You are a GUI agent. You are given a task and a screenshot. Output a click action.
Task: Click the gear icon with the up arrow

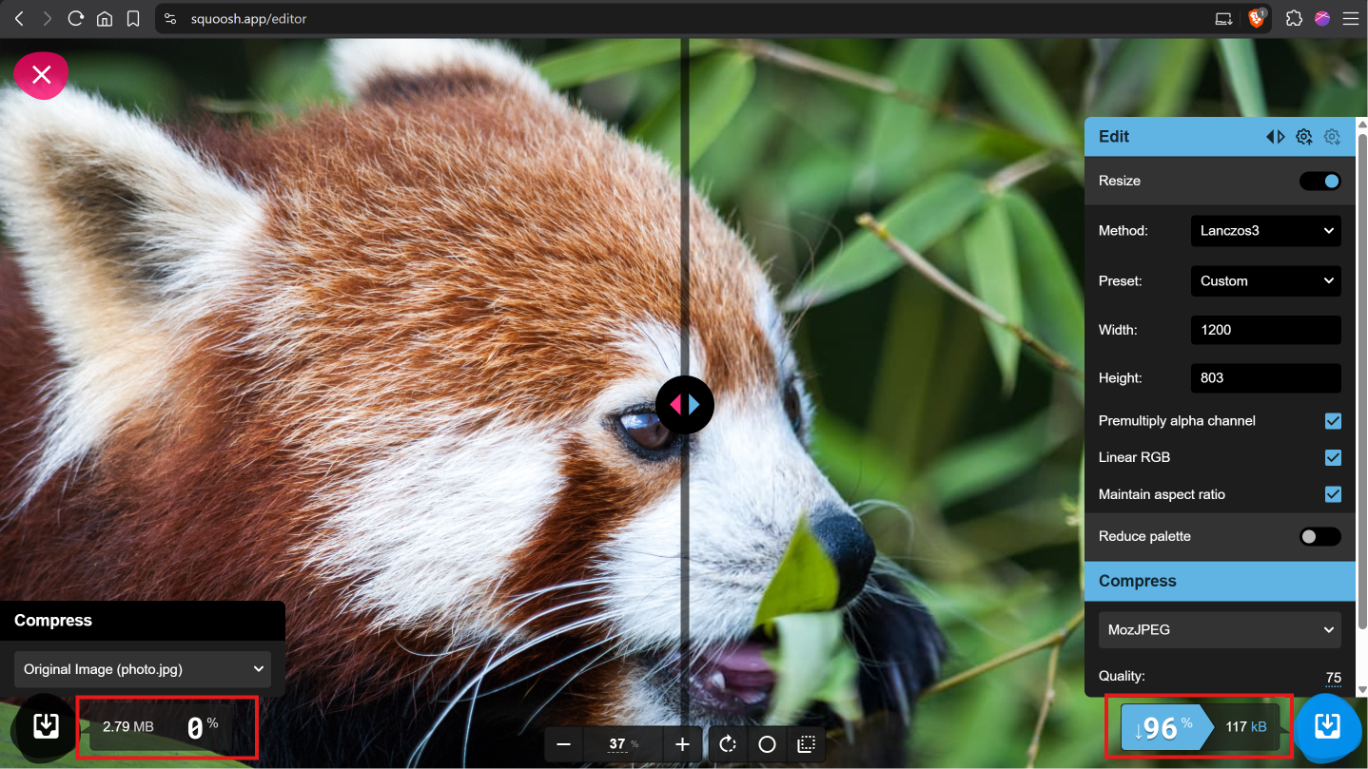pyautogui.click(x=1304, y=137)
